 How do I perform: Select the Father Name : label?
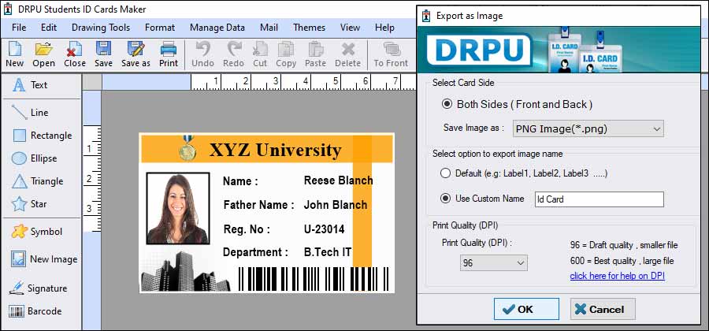pyautogui.click(x=258, y=205)
